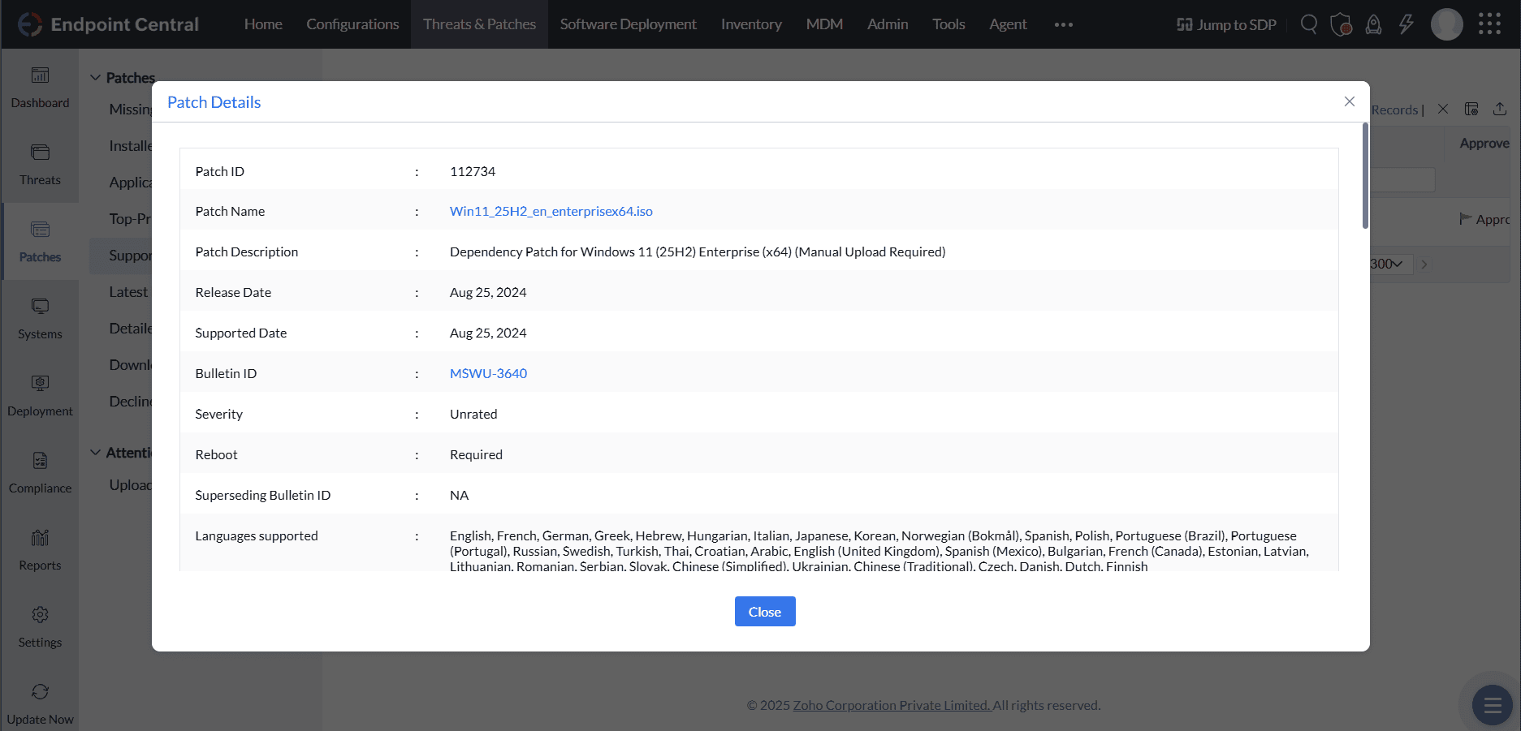Open the 300 records-per-page dropdown

tap(1390, 264)
